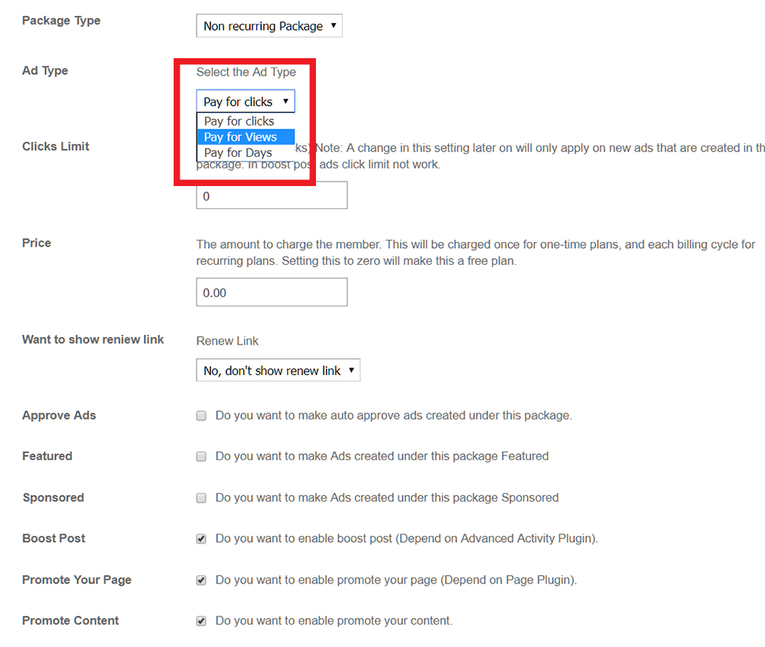Click the Boost Post description text

(406, 538)
